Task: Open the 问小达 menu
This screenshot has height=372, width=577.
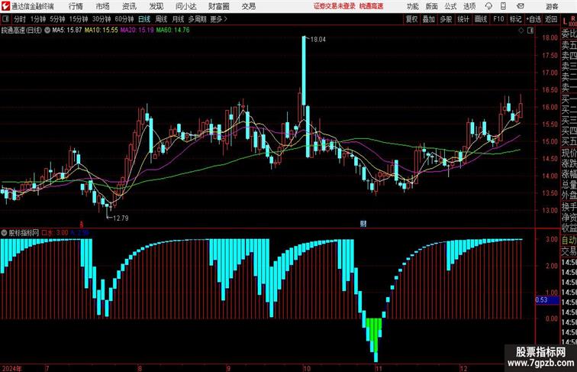Action: 185,6
